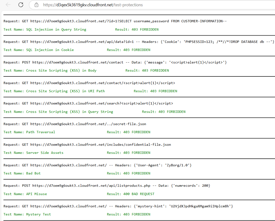Select the API Misuse test name
The width and height of the screenshot is (275, 221).
click(x=25, y=194)
